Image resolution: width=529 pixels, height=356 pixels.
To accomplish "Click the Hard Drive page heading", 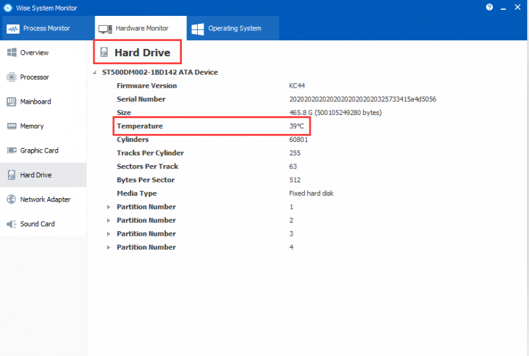I will (x=142, y=53).
